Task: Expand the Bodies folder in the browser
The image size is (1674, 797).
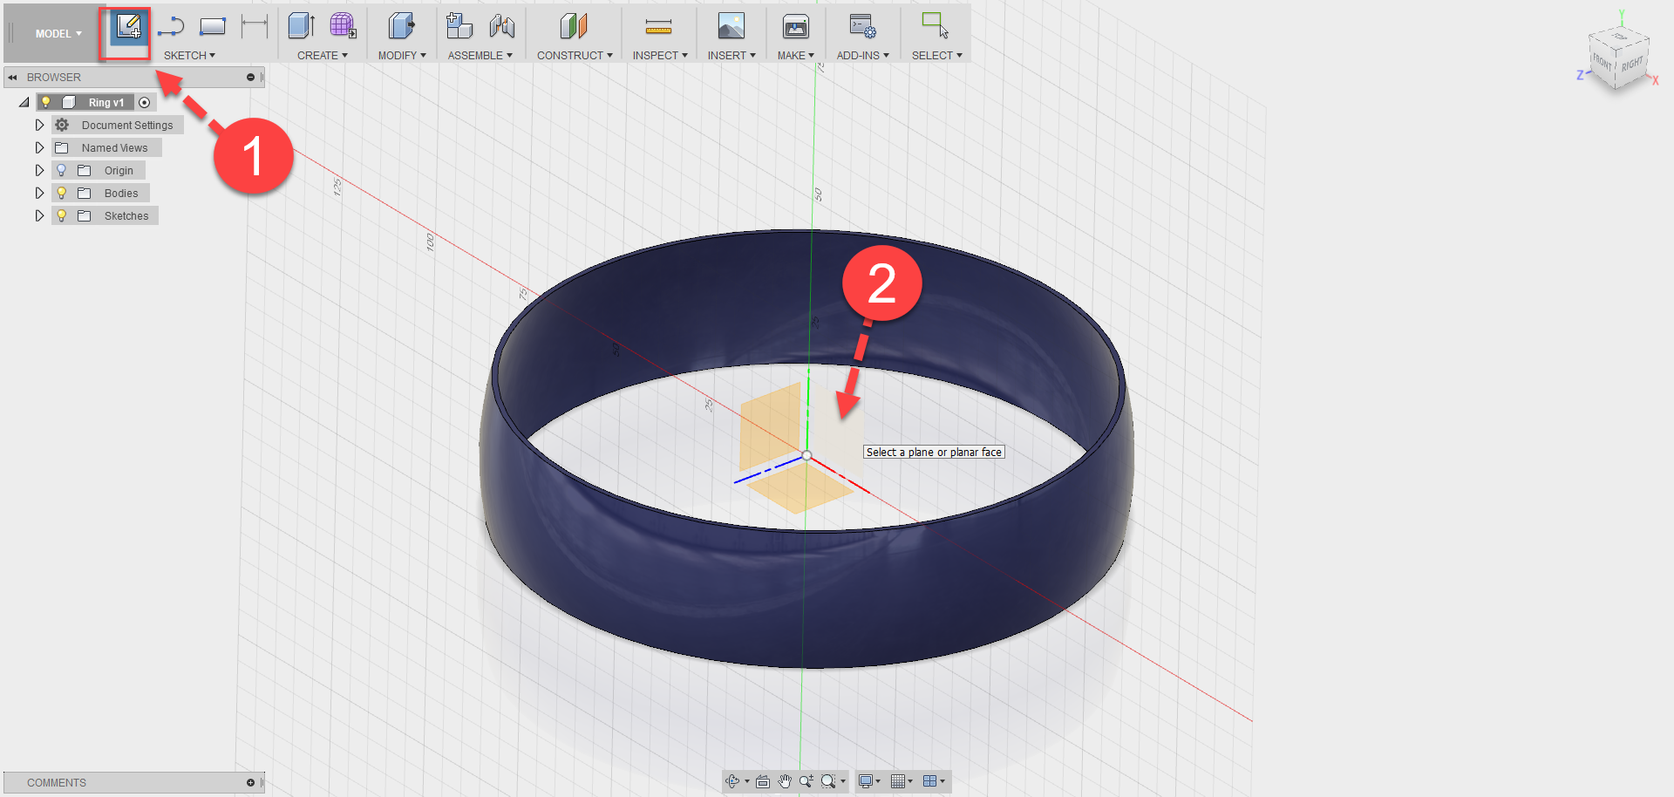Action: point(39,192)
